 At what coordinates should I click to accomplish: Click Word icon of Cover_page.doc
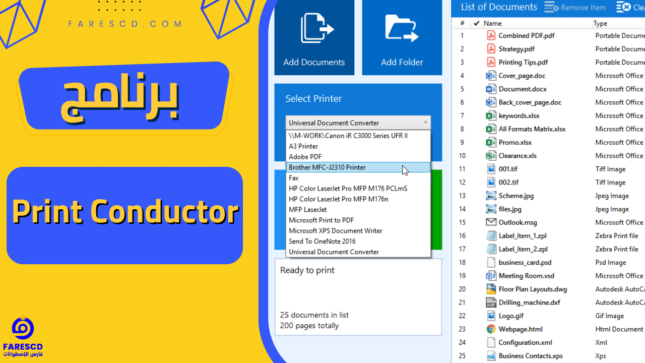tap(491, 76)
